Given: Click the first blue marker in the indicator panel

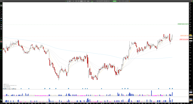Looking at the screenshot, I should point(21,88).
